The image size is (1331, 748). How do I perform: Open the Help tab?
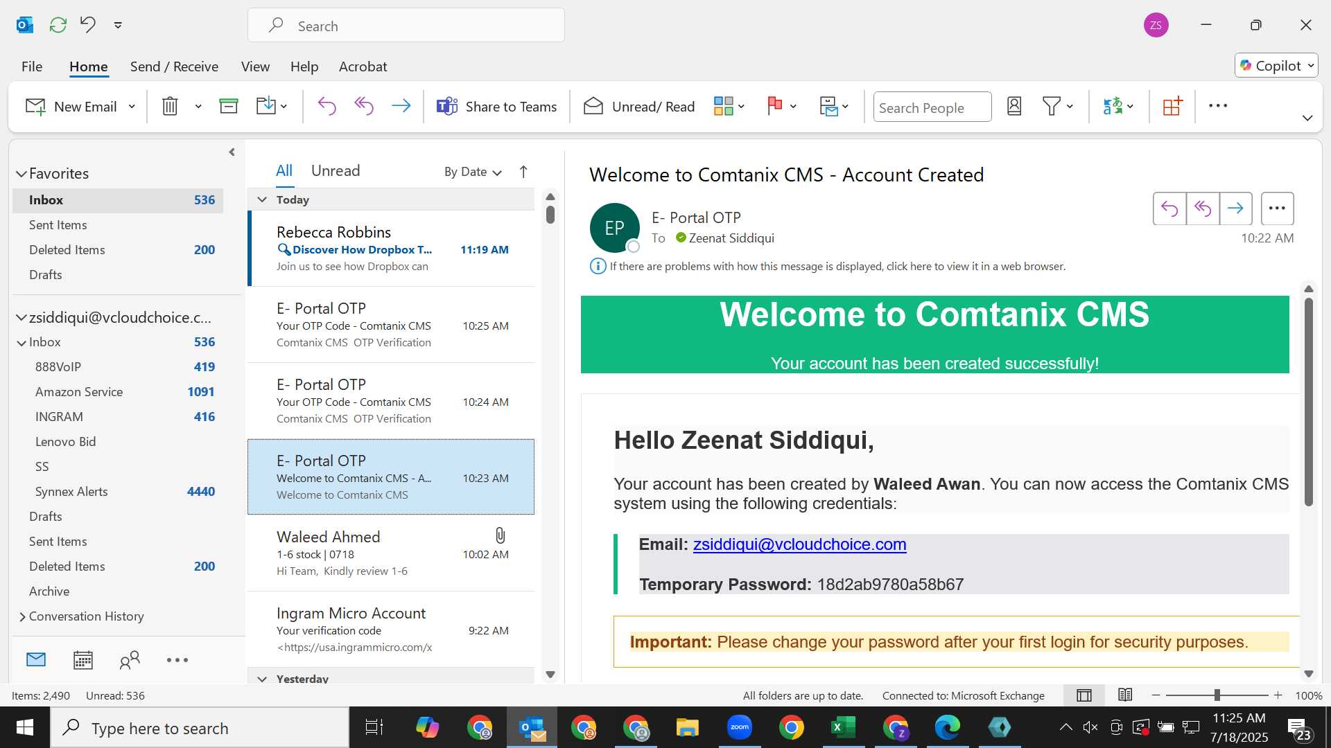(304, 66)
